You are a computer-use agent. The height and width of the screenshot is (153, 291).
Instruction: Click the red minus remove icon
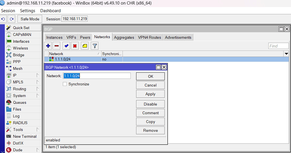(57, 46)
